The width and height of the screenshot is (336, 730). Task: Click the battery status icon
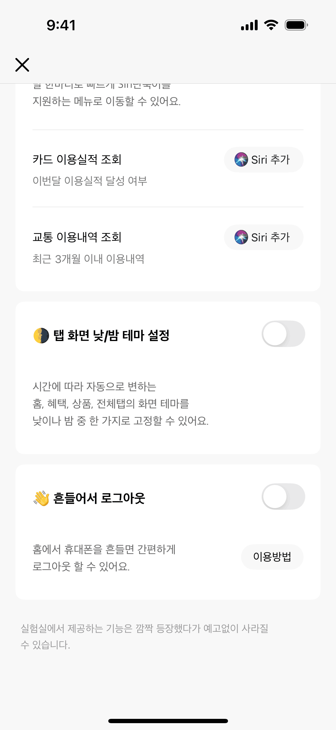[296, 25]
